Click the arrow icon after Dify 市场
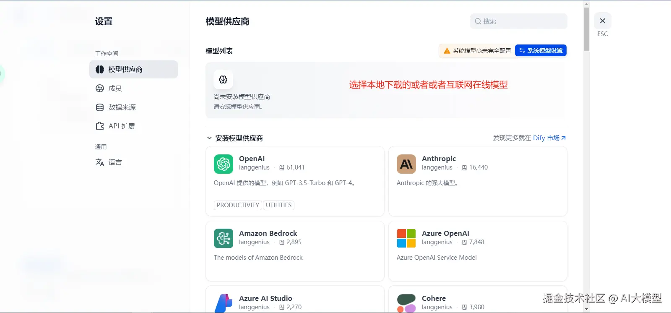The height and width of the screenshot is (313, 671). click(563, 138)
